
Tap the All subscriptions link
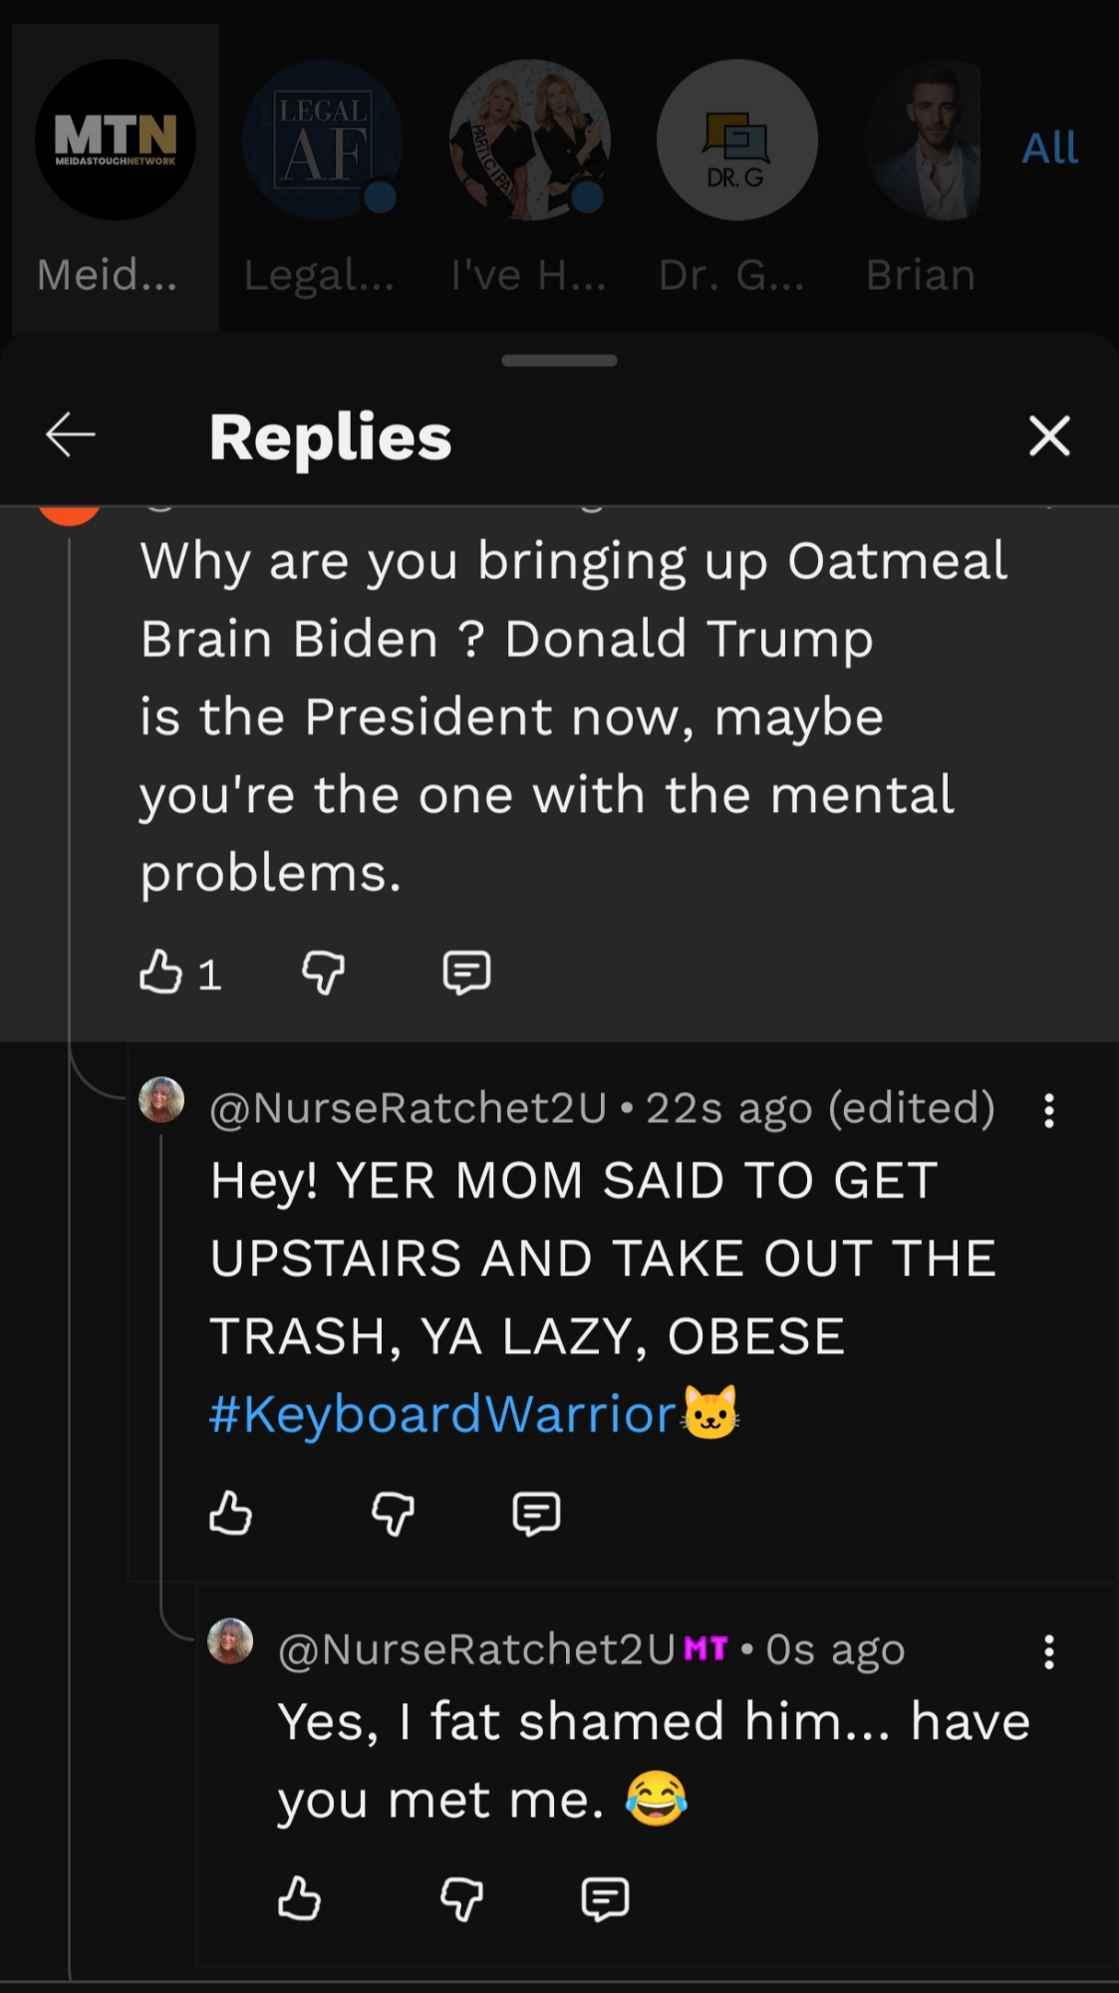click(x=1049, y=148)
